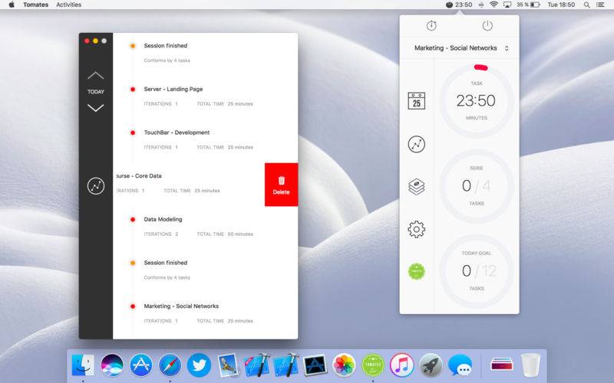614x383 pixels.
Task: Open the Tomates application menu
Action: click(x=35, y=5)
